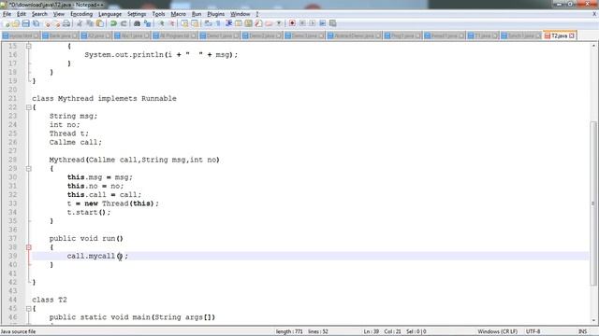Open the File menu
This screenshot has width=599, height=336.
coord(7,14)
